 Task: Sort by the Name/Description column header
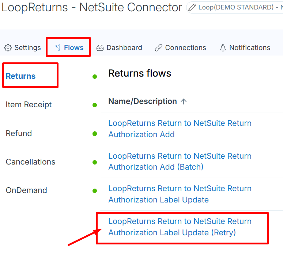point(143,101)
